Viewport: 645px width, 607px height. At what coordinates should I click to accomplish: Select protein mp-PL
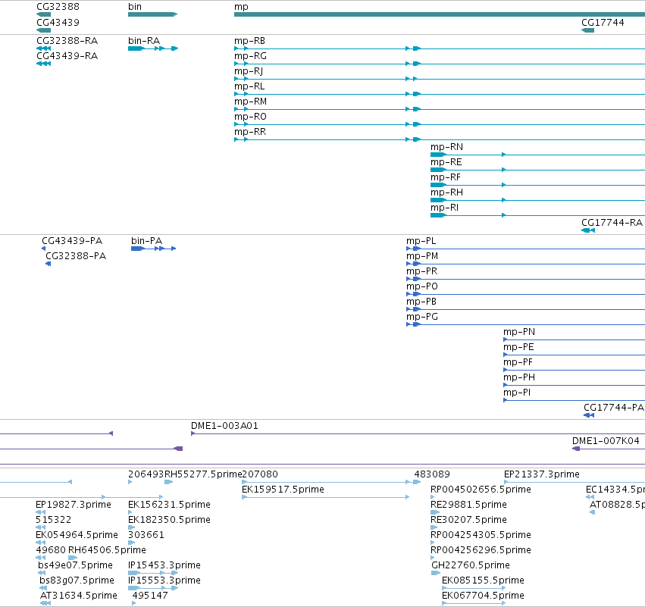(421, 241)
